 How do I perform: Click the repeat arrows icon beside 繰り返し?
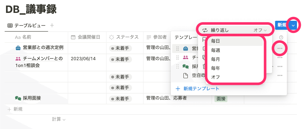coord(205,30)
